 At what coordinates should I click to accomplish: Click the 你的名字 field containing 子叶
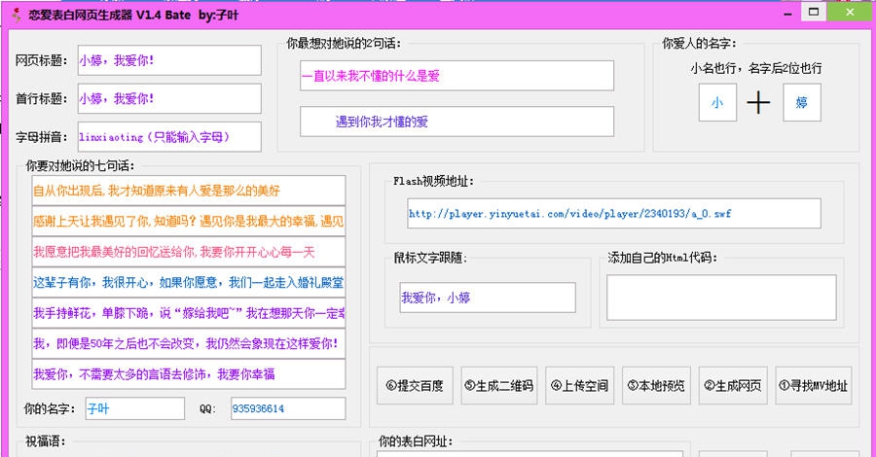coord(134,408)
